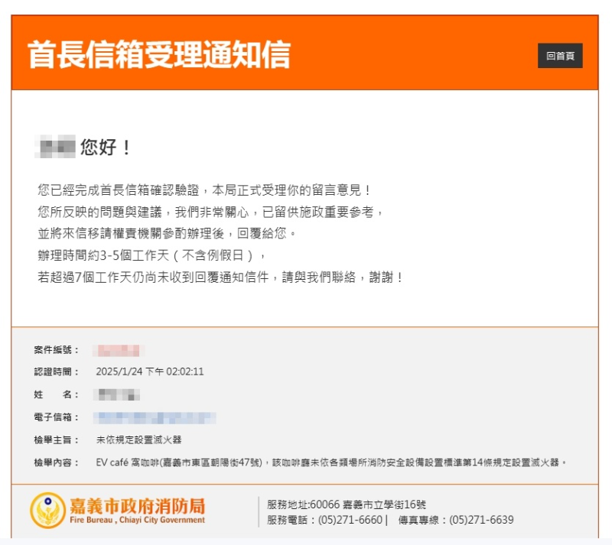Click the 嘉義市政府消防局 logo text
Image resolution: width=612 pixels, height=545 pixels.
click(137, 505)
